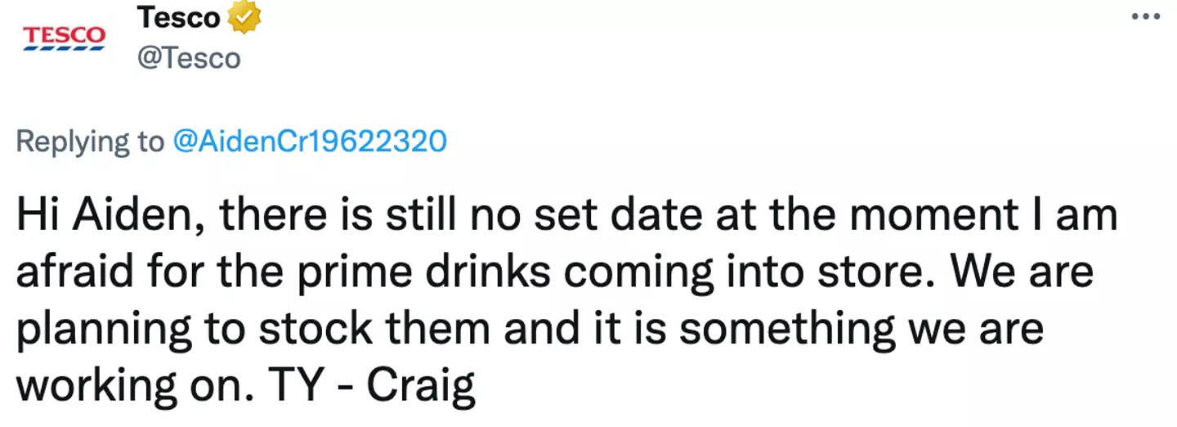Click the @Tesco handle
Viewport: 1177px width, 427px height.
pos(188,58)
